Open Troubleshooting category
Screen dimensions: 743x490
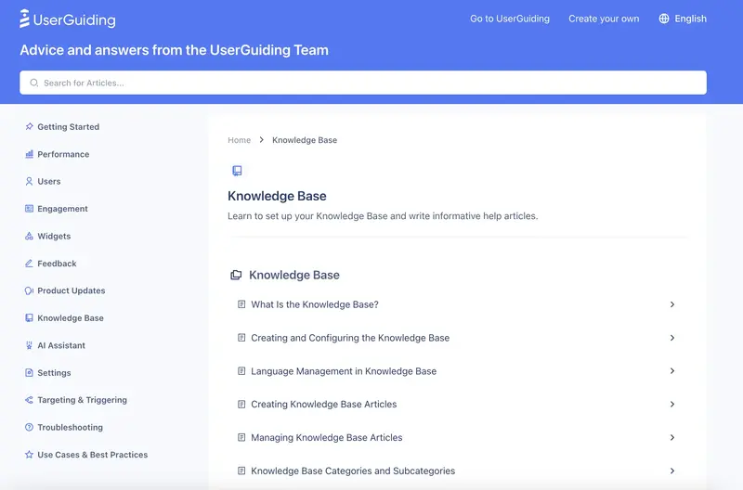click(x=71, y=428)
